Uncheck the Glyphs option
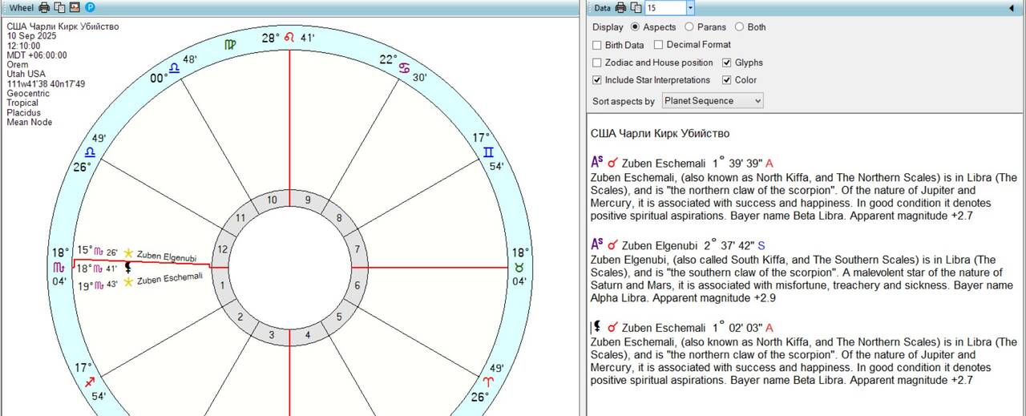This screenshot has height=416, width=1026. point(727,63)
